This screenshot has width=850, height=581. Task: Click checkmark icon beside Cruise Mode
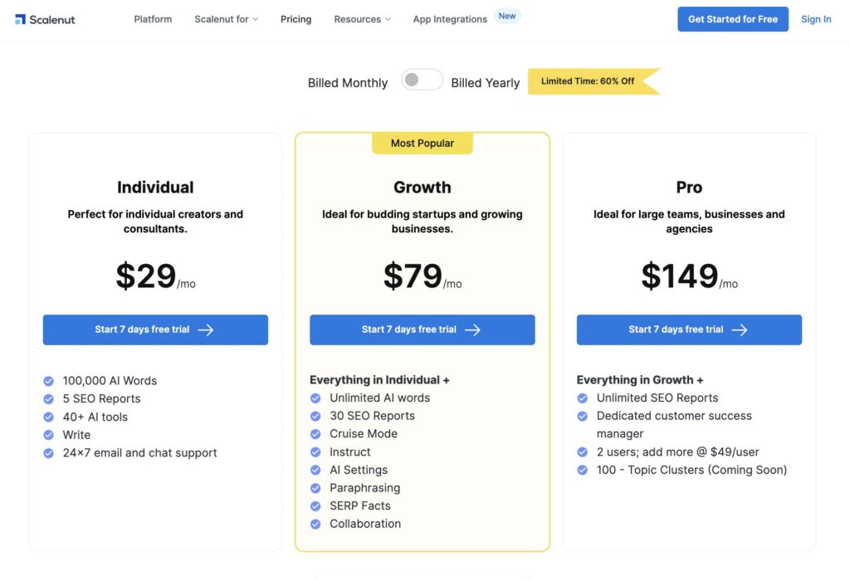coord(315,434)
